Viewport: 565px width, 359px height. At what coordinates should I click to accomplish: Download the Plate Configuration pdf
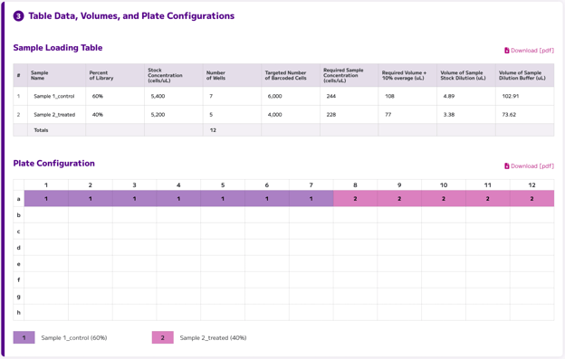tap(529, 165)
